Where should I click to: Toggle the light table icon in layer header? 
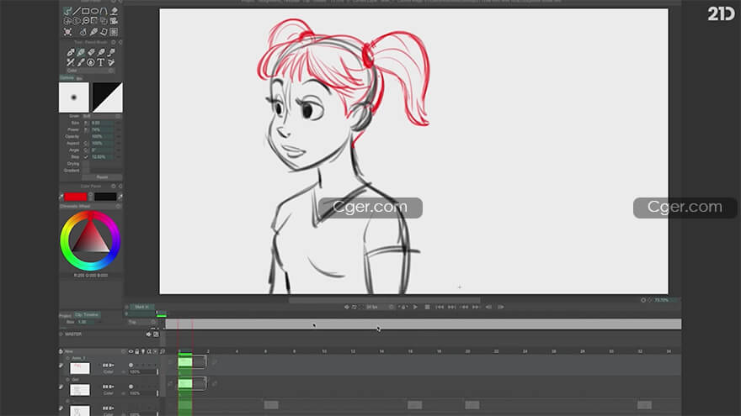click(142, 351)
